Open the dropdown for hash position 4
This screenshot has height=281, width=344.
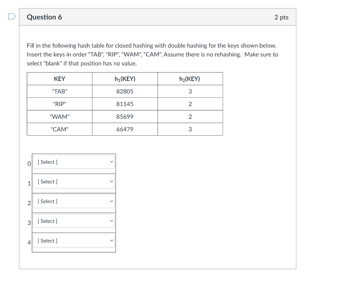coord(74,241)
